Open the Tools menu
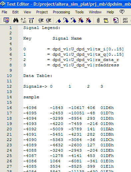Viewport: 131px width, 172px height. (x=79, y=12)
